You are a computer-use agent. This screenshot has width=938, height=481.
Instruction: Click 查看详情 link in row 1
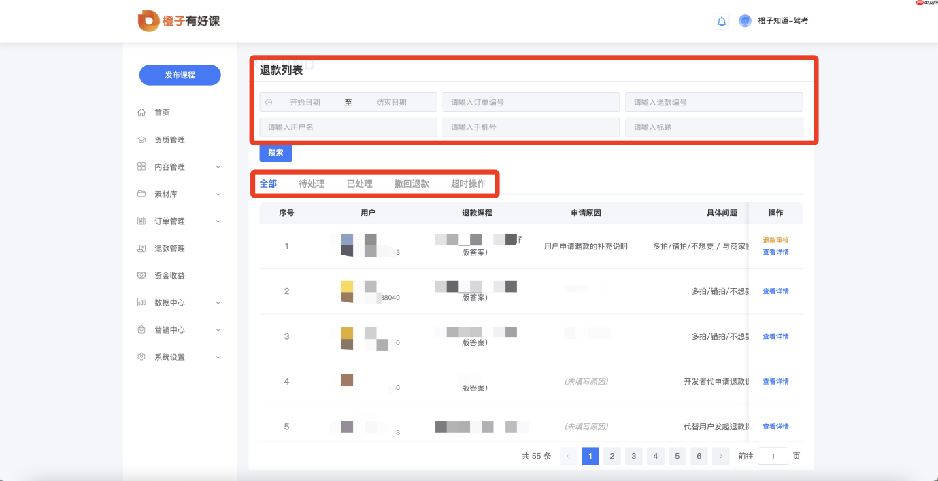[x=775, y=252]
